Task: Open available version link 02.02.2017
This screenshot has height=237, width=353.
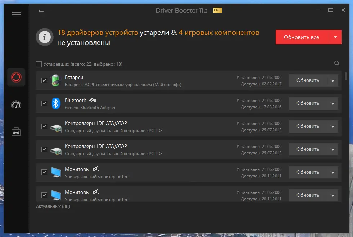Action: pos(261,84)
